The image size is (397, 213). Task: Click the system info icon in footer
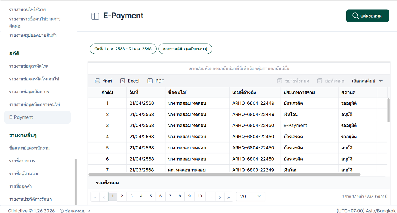62,211
